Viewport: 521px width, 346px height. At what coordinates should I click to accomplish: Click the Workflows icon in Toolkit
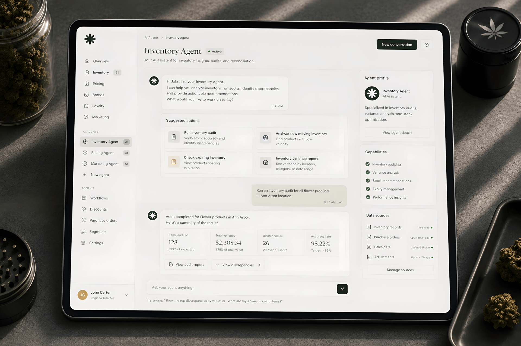(x=84, y=198)
